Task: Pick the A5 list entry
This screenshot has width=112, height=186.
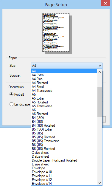Action: tap(64, 94)
